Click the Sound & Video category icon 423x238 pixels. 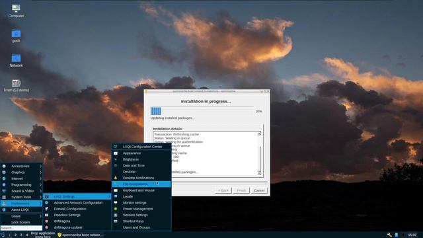click(x=4, y=191)
